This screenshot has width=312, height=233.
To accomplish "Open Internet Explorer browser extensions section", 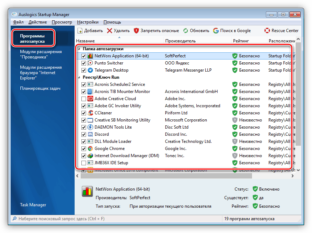I will pyautogui.click(x=41, y=73).
